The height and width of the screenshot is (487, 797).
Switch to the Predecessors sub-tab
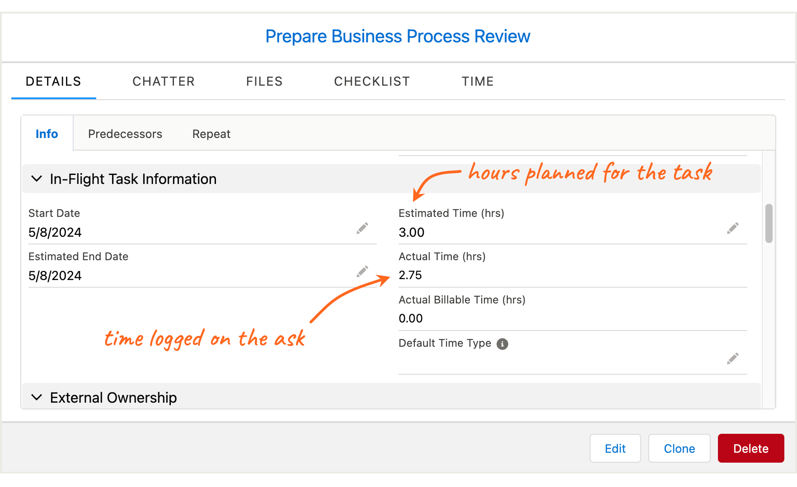click(125, 134)
